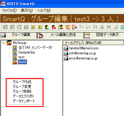Image resolution: width=124 pixels, height=116 pixels.
Task: Click the group icon beside the test group
Action: [x=15, y=57]
